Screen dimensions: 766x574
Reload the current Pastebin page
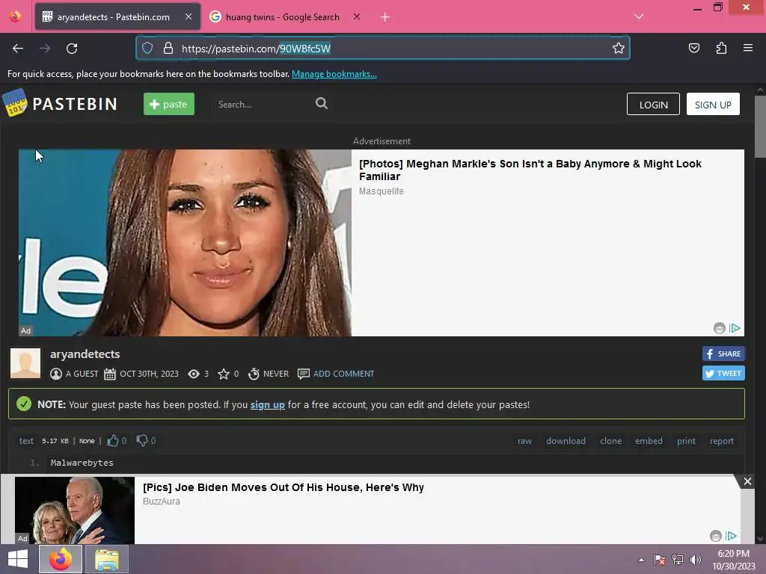[x=72, y=49]
